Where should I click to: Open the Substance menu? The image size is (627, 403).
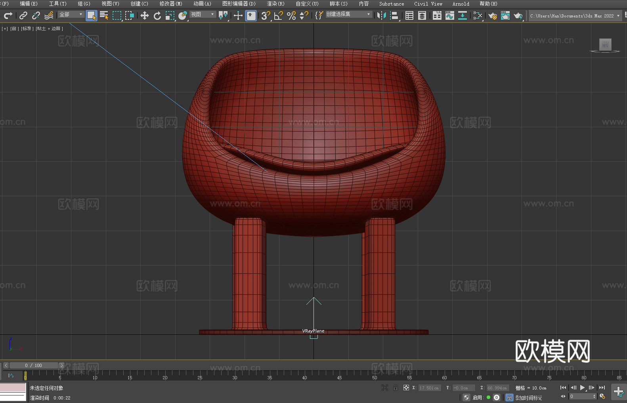click(x=392, y=4)
